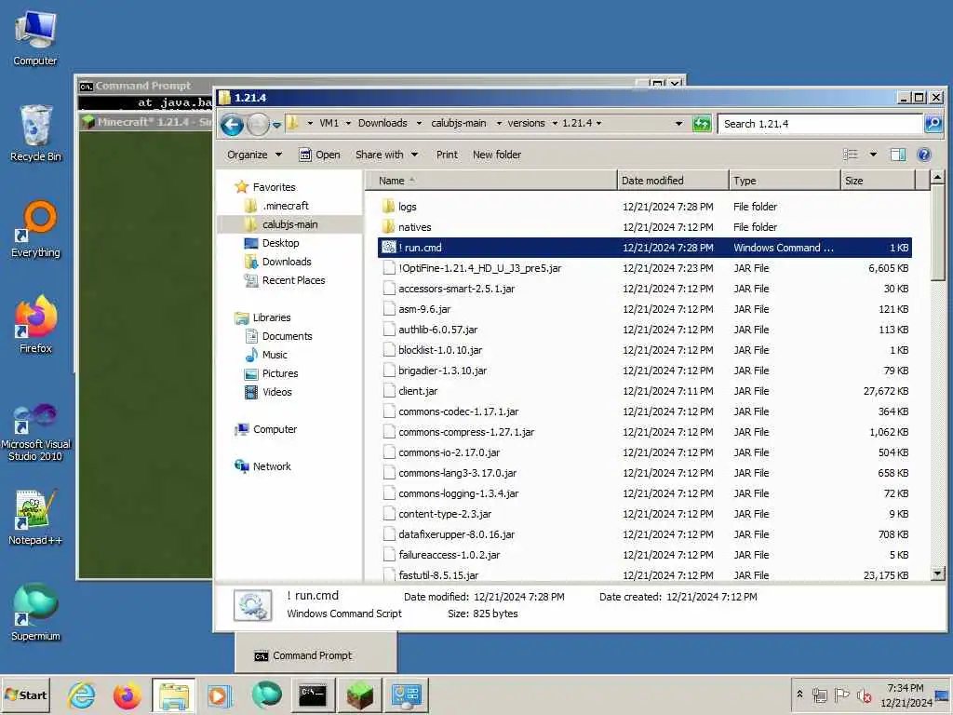Expand the dropdown arrow after Downloads breadcrumb
Viewport: 953px width, 715px height.
pyautogui.click(x=419, y=124)
